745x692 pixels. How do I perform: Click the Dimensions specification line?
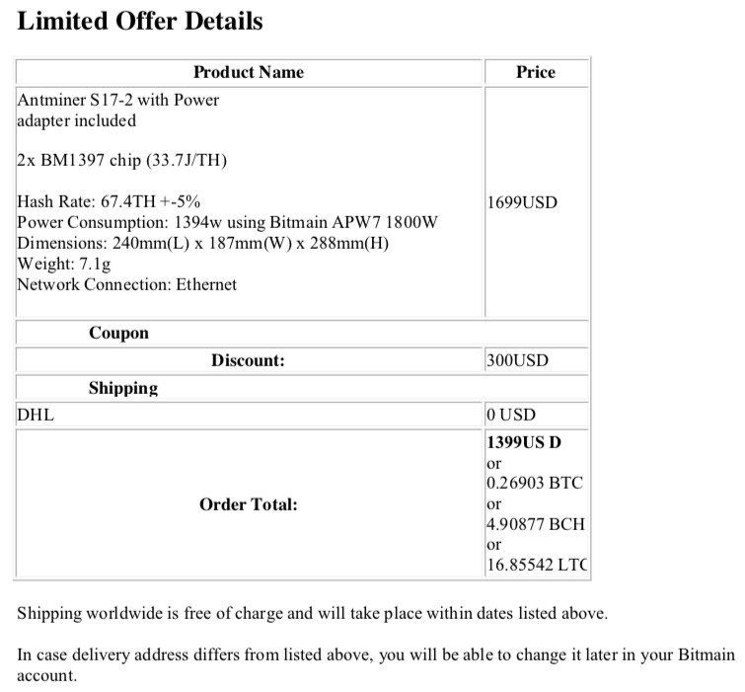[203, 244]
